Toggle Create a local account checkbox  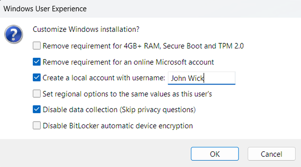[x=37, y=77]
